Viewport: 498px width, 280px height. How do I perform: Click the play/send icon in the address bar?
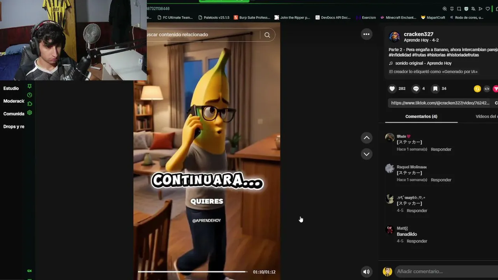480,9
